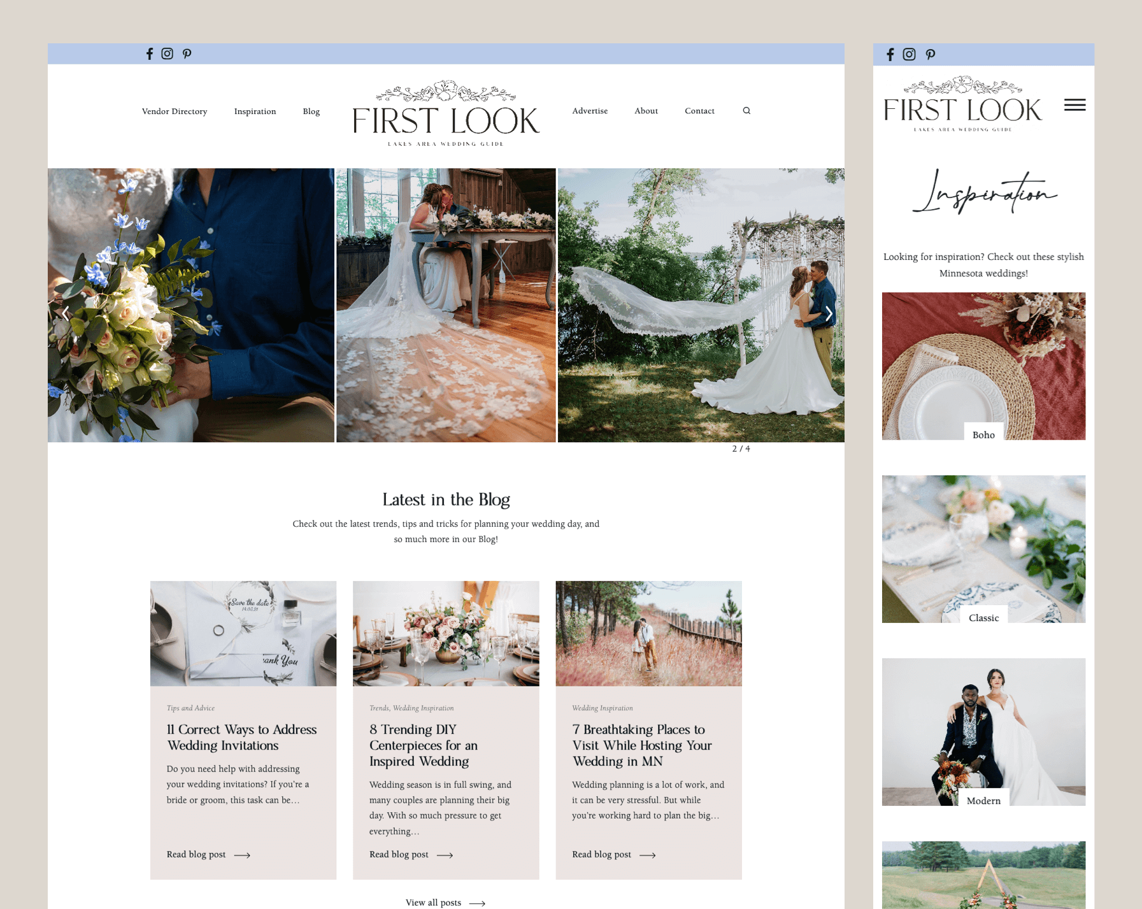
Task: Click the Contact navigation link
Action: pyautogui.click(x=699, y=111)
